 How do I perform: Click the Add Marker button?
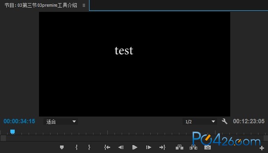click(x=62, y=147)
